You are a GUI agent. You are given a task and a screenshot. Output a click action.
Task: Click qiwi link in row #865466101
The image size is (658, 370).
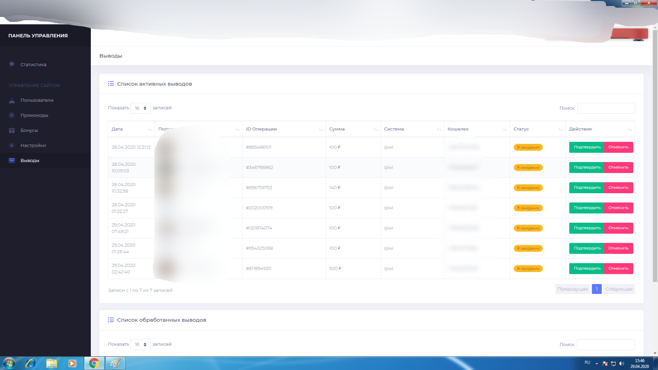coord(388,147)
